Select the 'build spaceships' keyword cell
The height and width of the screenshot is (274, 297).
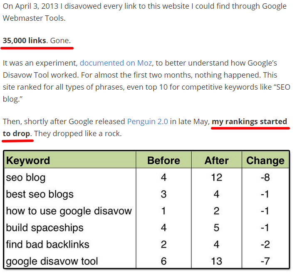(x=45, y=228)
